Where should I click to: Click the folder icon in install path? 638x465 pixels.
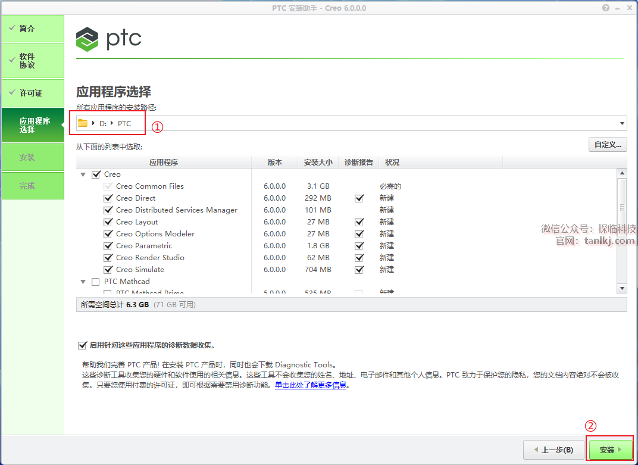tap(83, 123)
